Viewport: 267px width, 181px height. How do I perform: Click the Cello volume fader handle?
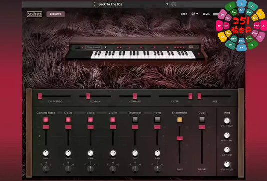pos(68,127)
